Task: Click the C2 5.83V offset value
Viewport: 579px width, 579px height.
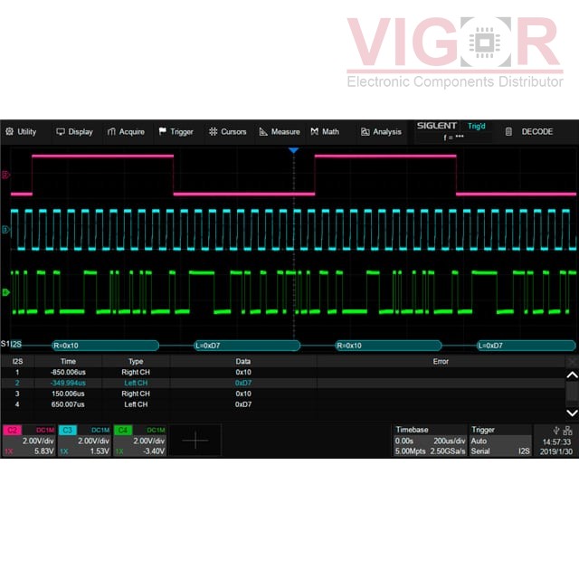Action: 44,451
